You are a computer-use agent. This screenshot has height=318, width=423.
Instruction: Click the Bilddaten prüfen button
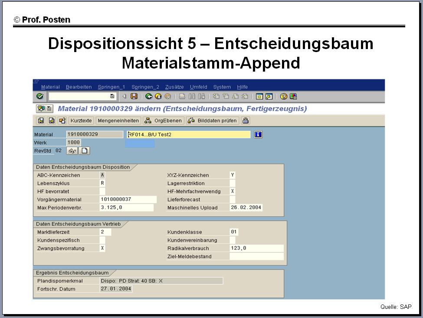[x=213, y=121]
